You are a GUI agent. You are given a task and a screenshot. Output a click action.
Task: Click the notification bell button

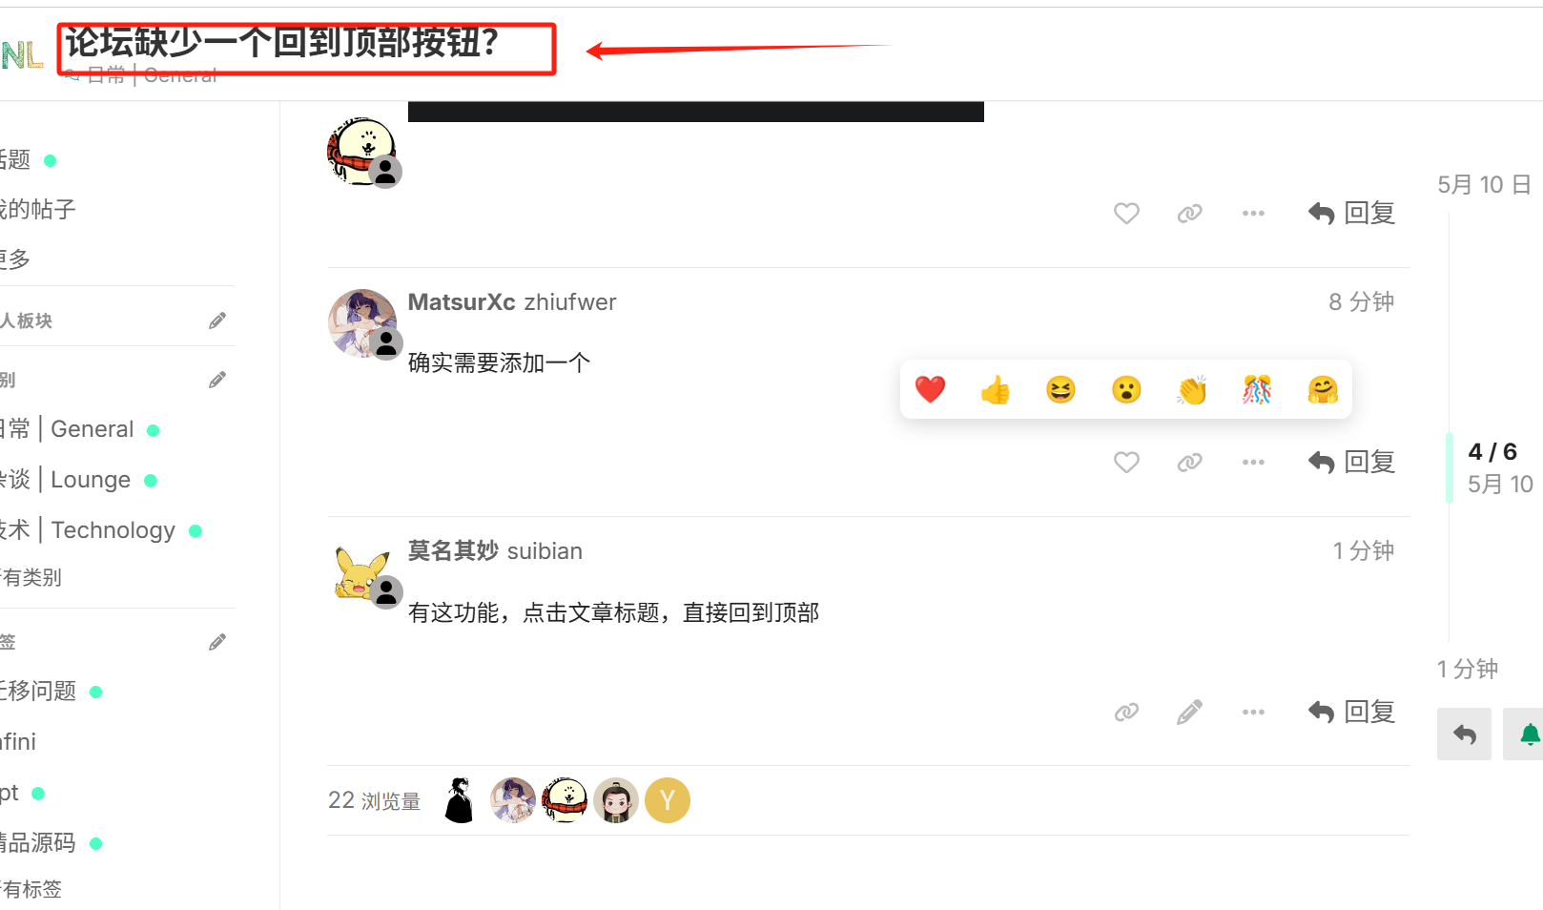(1527, 734)
